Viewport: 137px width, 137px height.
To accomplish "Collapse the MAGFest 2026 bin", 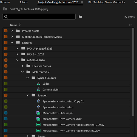I will (17, 60).
